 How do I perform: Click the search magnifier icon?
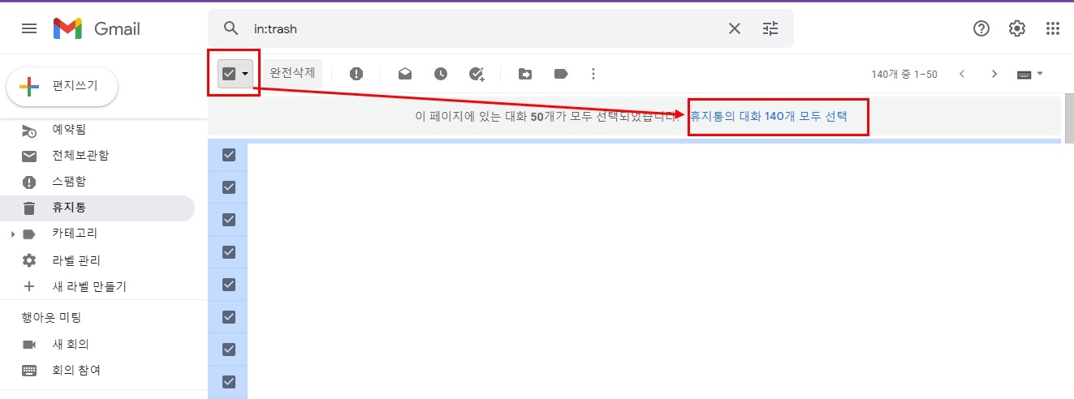tap(231, 28)
